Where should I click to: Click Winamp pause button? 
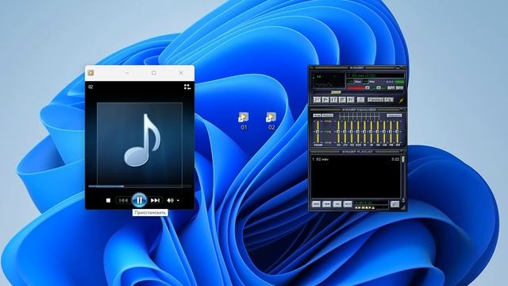tap(333, 100)
